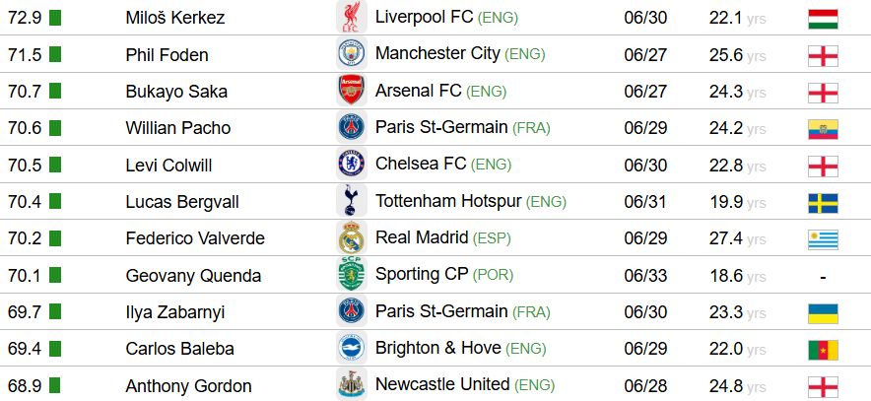Click the Liverpool FC club crest
Viewport: 871px width, 401px height.
click(x=351, y=18)
